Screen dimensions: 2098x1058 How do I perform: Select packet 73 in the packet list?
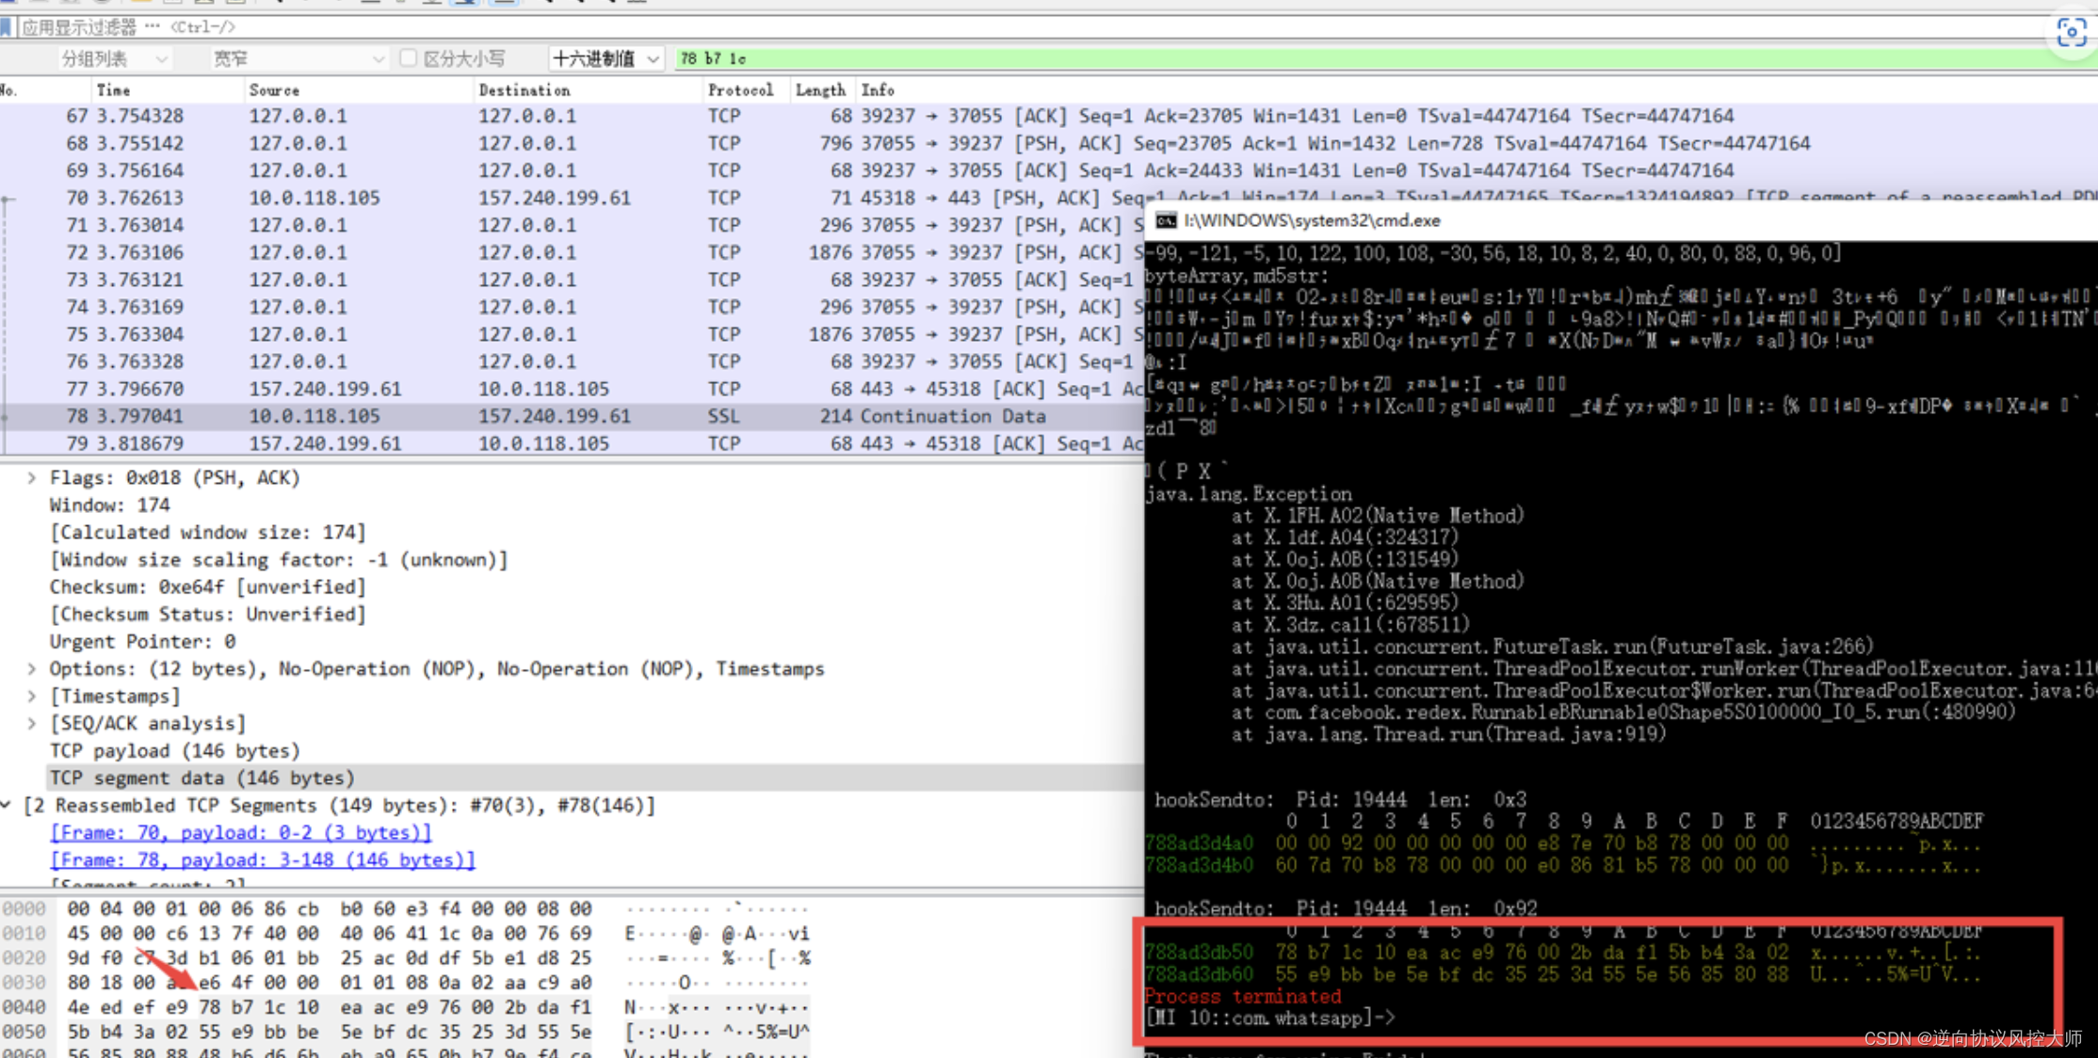tap(572, 280)
